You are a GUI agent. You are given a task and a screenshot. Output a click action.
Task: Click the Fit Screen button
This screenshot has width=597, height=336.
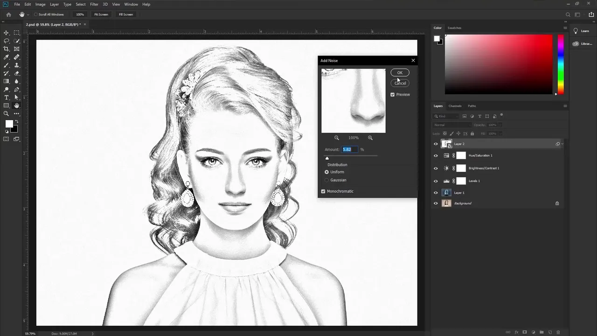pyautogui.click(x=101, y=14)
